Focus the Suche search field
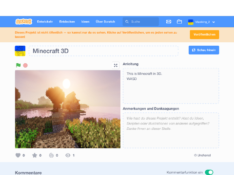This screenshot has height=175, width=234. (x=141, y=21)
